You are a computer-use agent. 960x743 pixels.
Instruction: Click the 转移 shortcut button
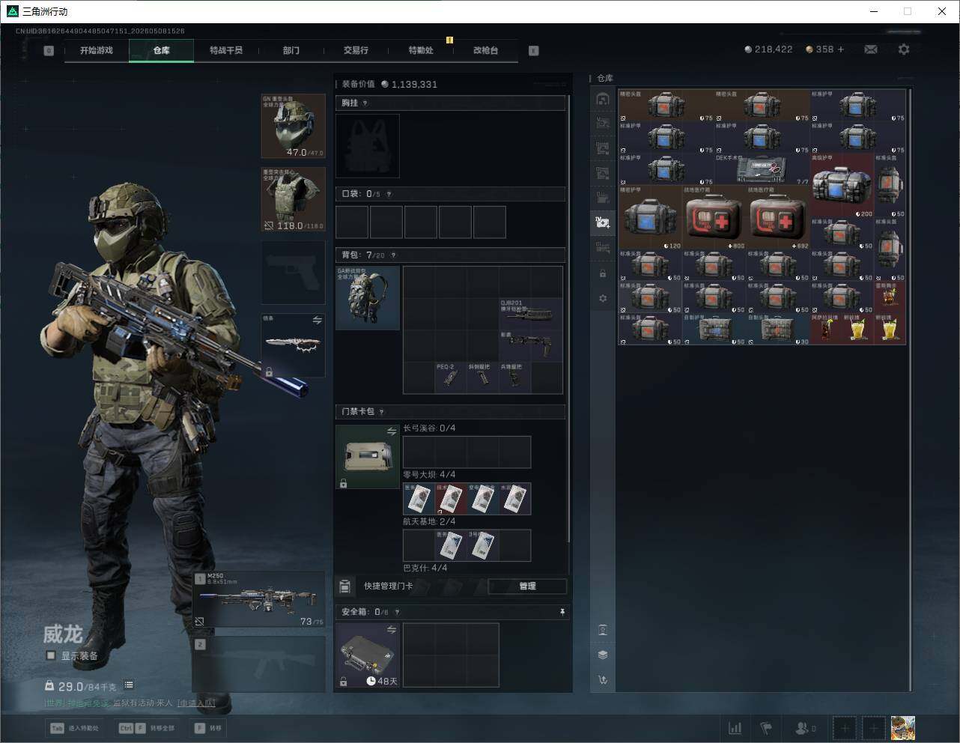[x=207, y=728]
